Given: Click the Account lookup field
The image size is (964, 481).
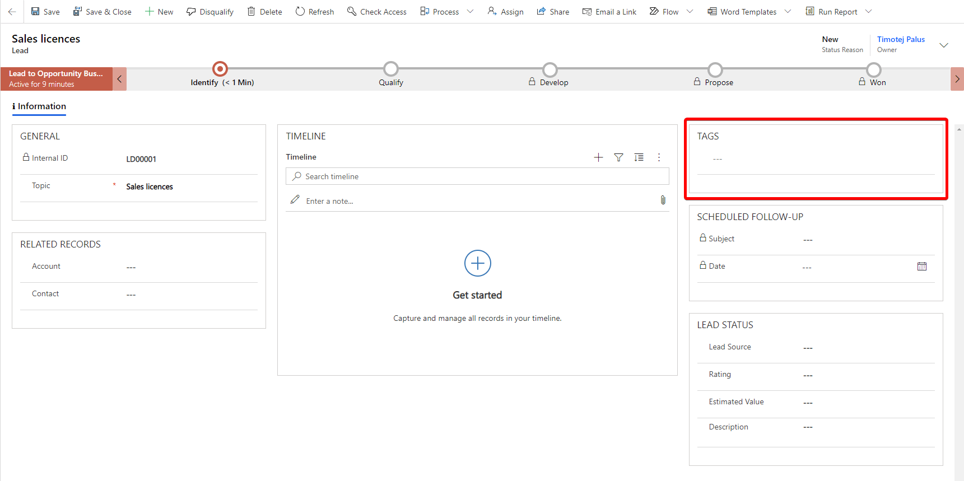Looking at the screenshot, I should (x=190, y=267).
